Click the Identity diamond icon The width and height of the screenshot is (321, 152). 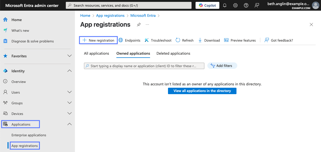(5, 71)
